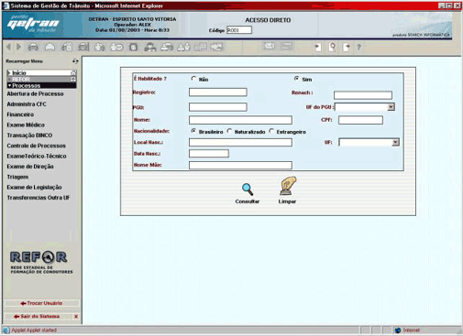Expand the REFOR menu section
The image size is (463, 336).
[9, 80]
